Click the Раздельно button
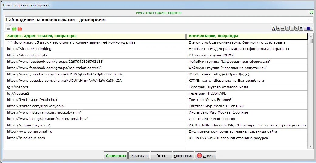 139,155
